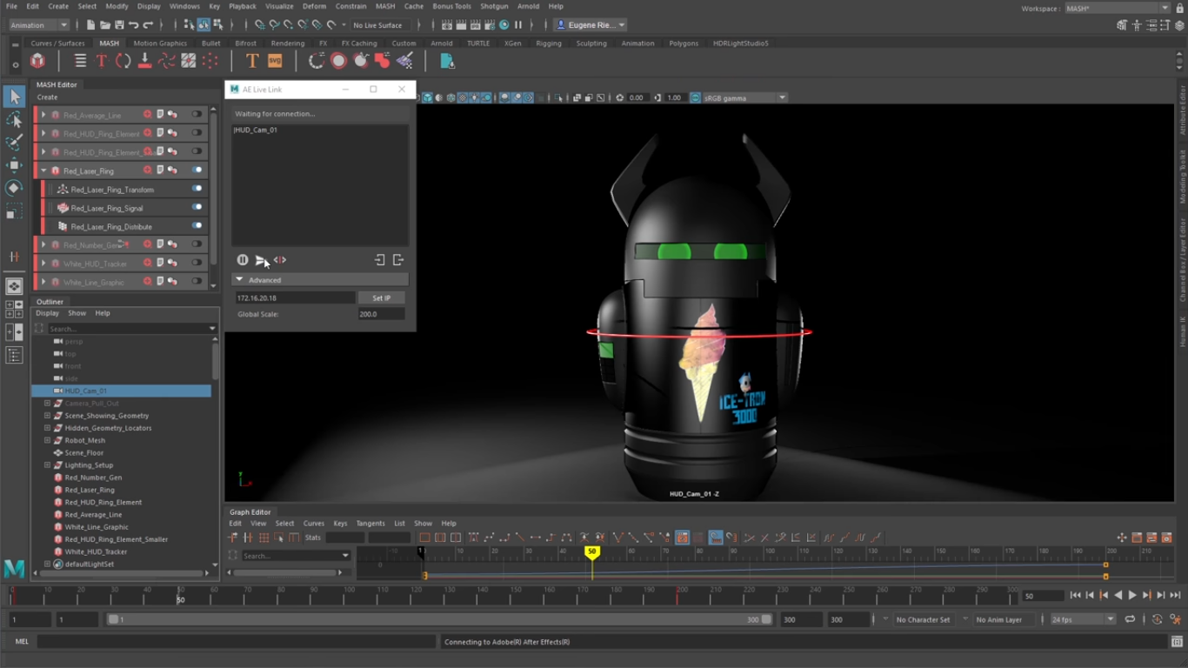The image size is (1188, 668).
Task: Open the Create menu in MASH Editor
Action: [47, 97]
